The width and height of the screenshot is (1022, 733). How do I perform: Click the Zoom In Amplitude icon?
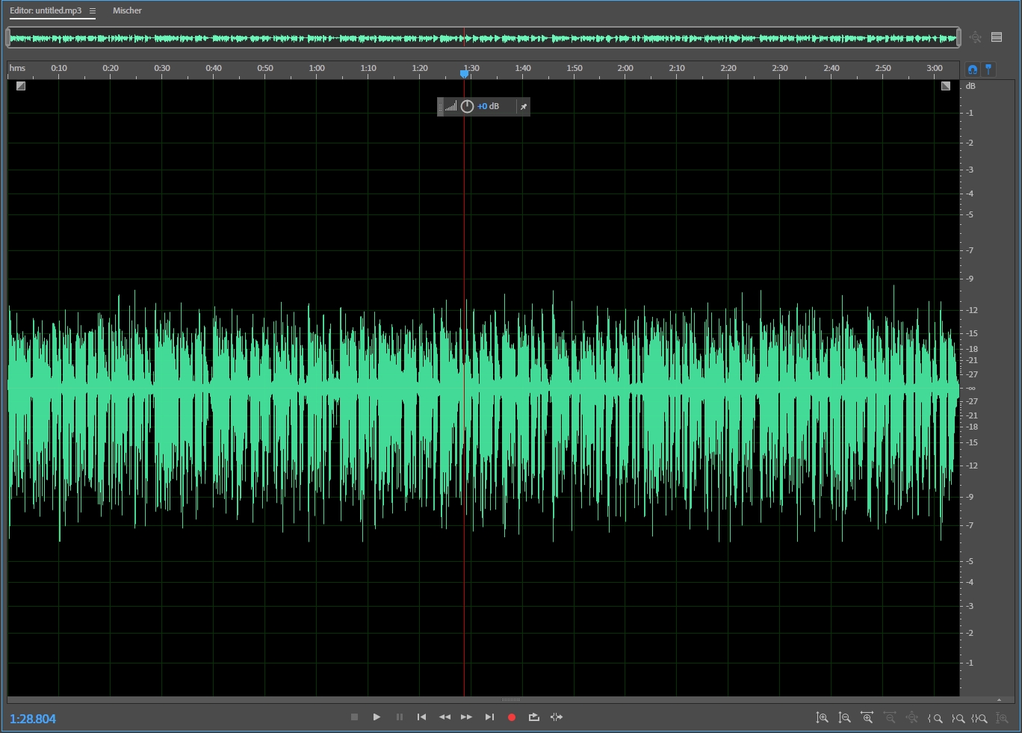[x=822, y=718]
